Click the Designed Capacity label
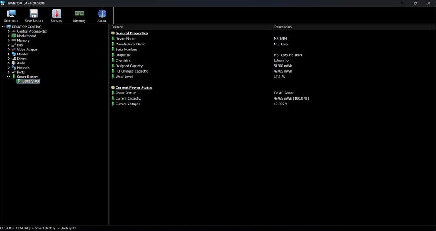Viewport: 436px width, 231px height. click(129, 66)
